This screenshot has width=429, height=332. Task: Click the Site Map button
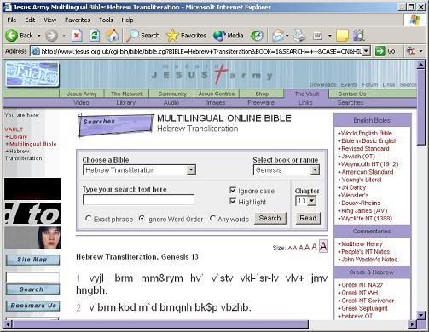(32, 260)
